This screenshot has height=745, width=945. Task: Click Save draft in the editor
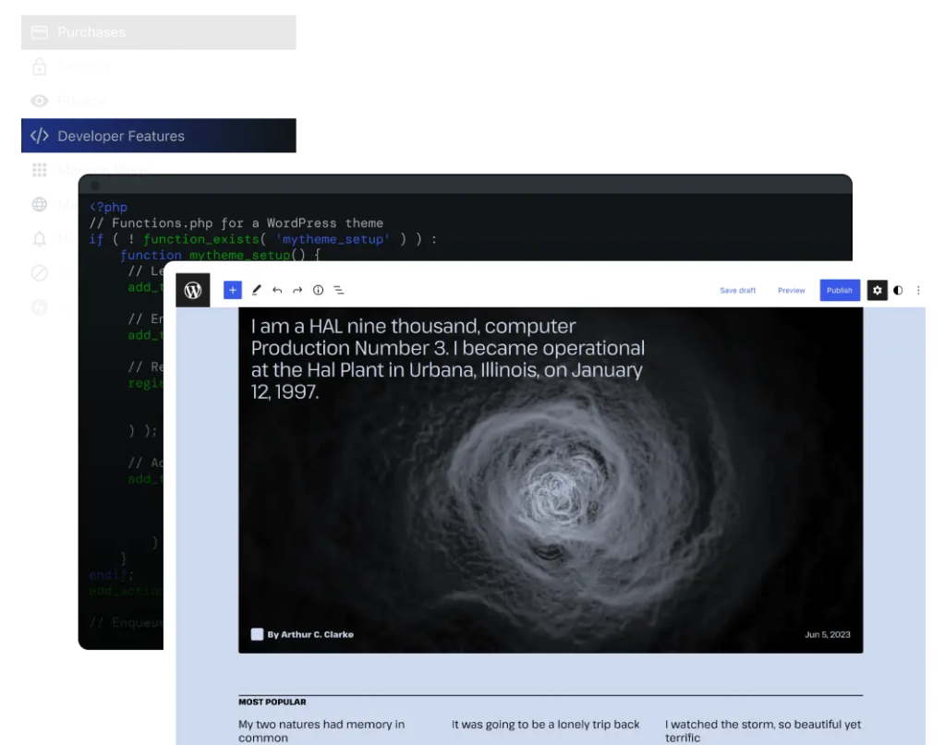click(x=738, y=290)
